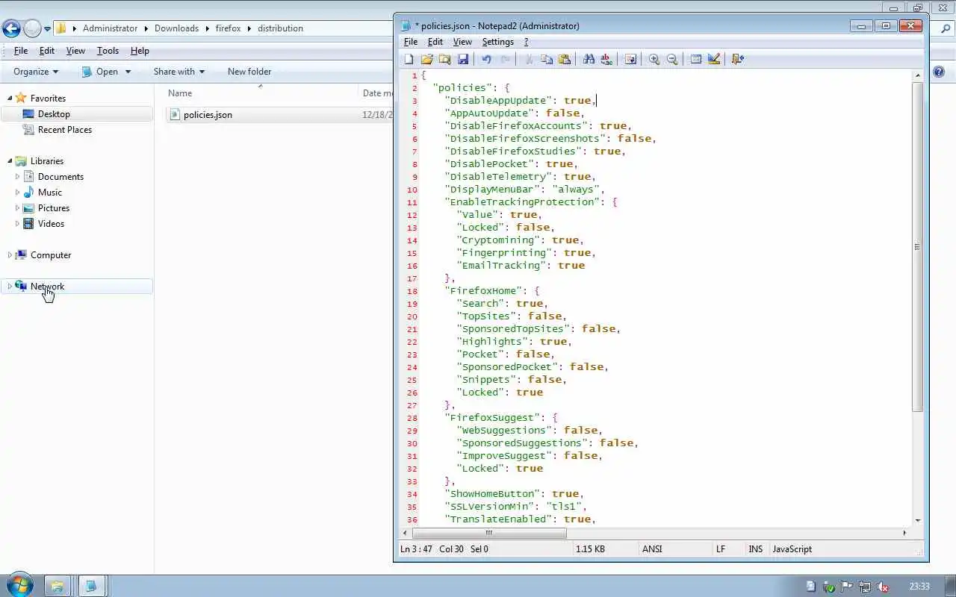This screenshot has height=597, width=956.
Task: Expand the Documents library node
Action: [x=17, y=177]
